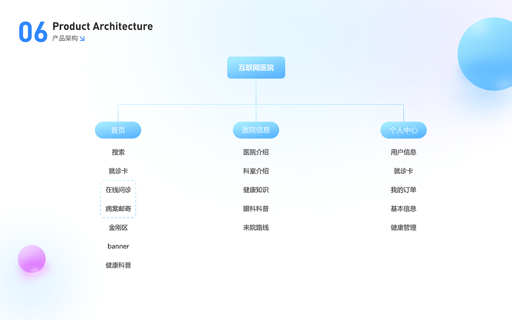Click the arrow icon beside 产品架构
Screen dimensions: 512x320
[x=82, y=38]
